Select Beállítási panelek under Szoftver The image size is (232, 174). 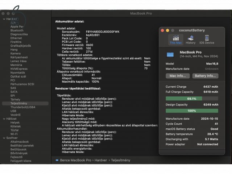tap(22, 146)
